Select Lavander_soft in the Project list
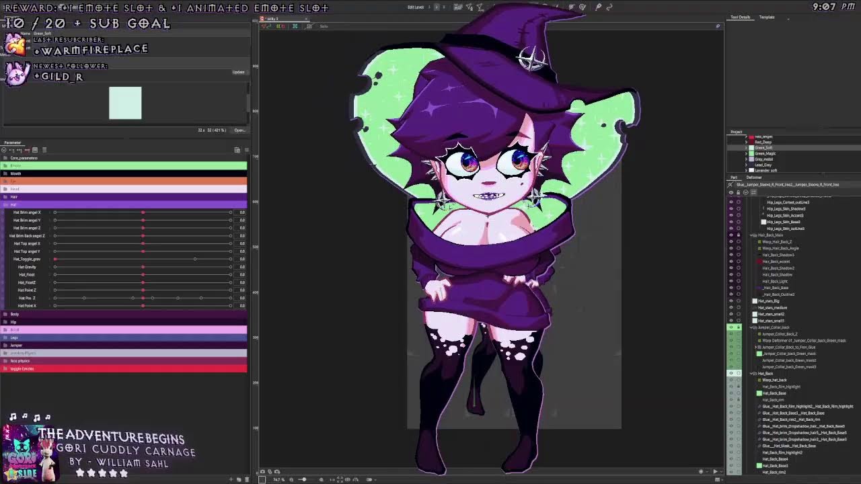 pyautogui.click(x=765, y=170)
